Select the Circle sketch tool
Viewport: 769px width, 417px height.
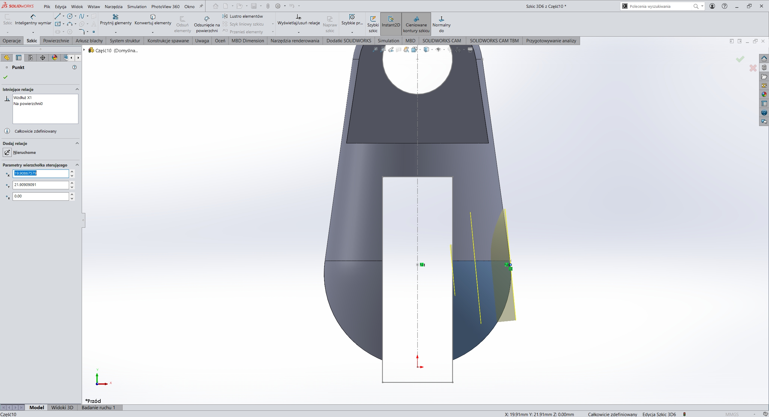70,16
